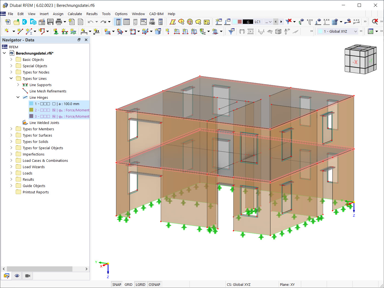Image resolution: width=384 pixels, height=288 pixels.
Task: Expand the Basic Objects folder
Action: coord(11,60)
